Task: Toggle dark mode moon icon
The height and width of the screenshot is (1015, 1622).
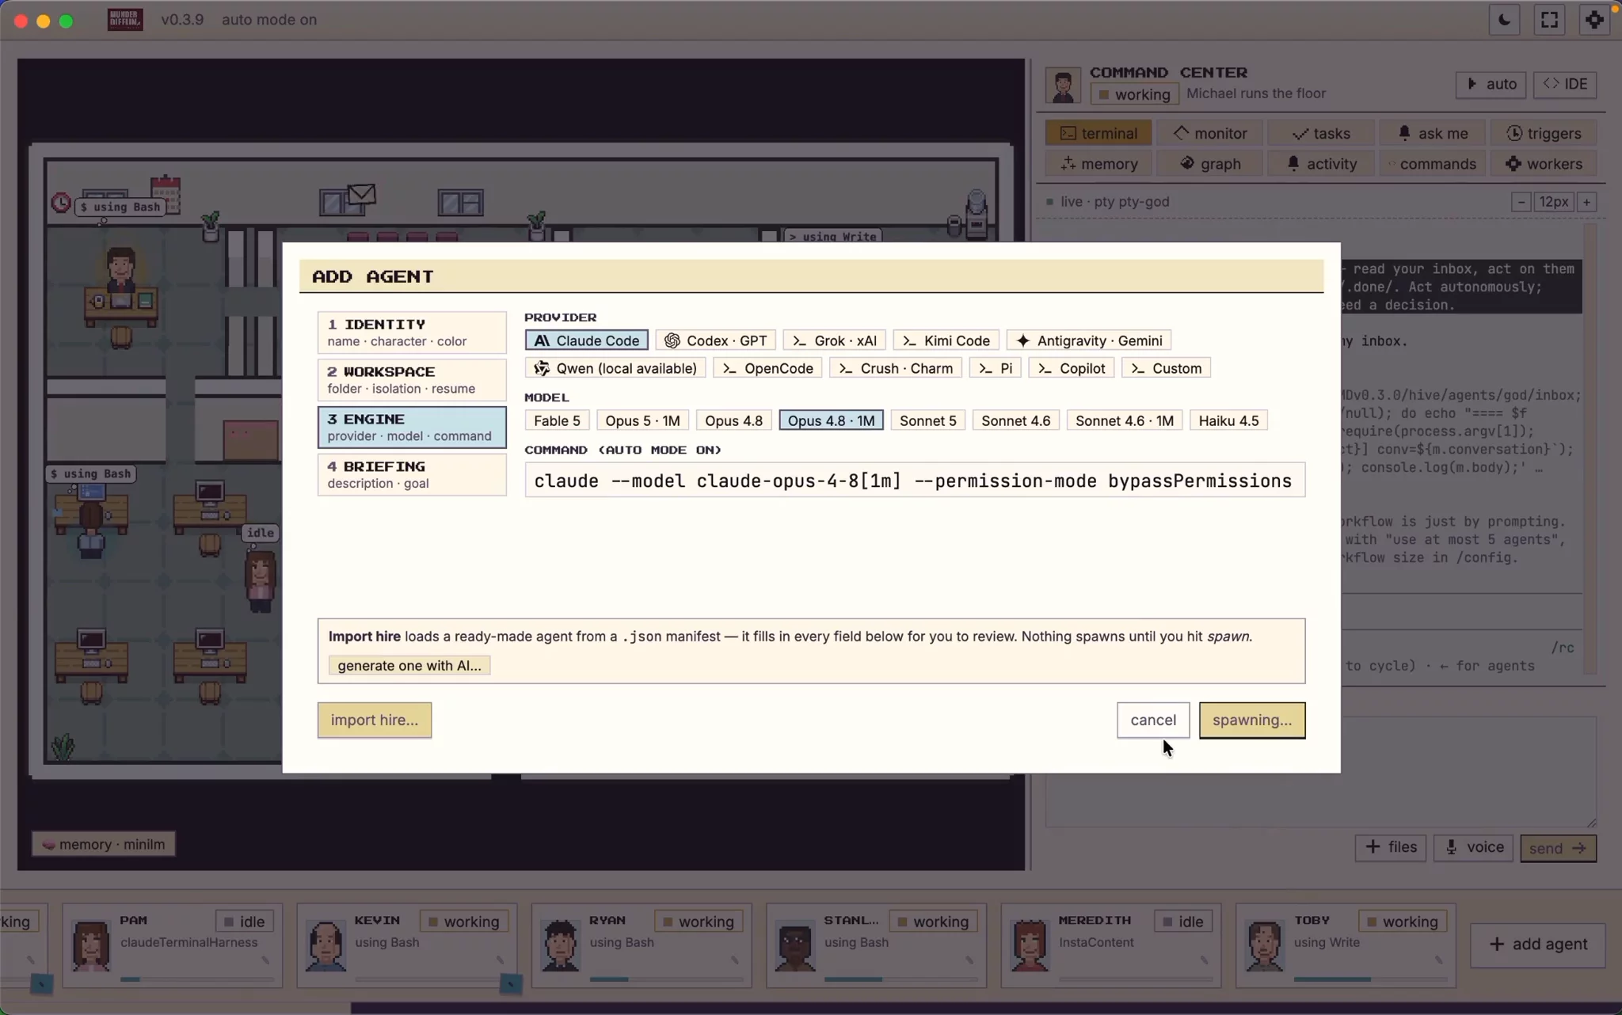Action: [1504, 20]
